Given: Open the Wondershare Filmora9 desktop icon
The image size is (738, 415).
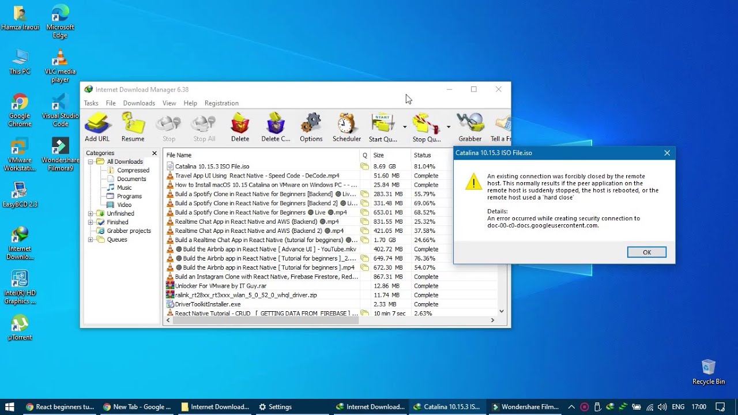Looking at the screenshot, I should point(60,154).
